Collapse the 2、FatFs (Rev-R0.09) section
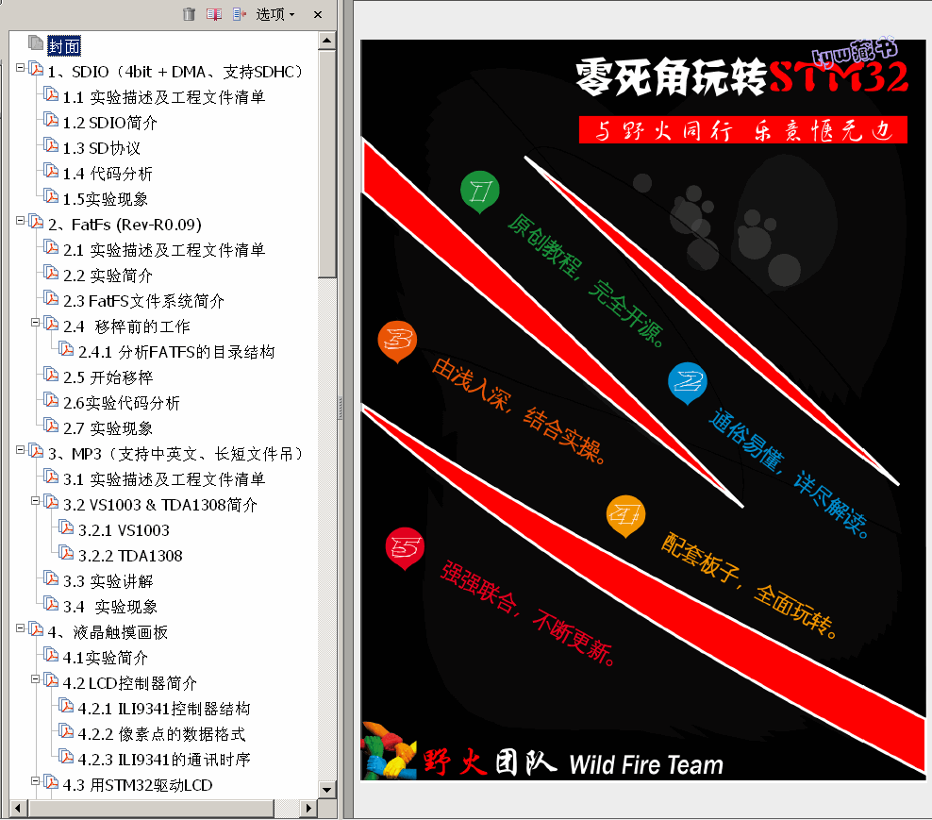Viewport: 932px width, 820px height. [20, 221]
